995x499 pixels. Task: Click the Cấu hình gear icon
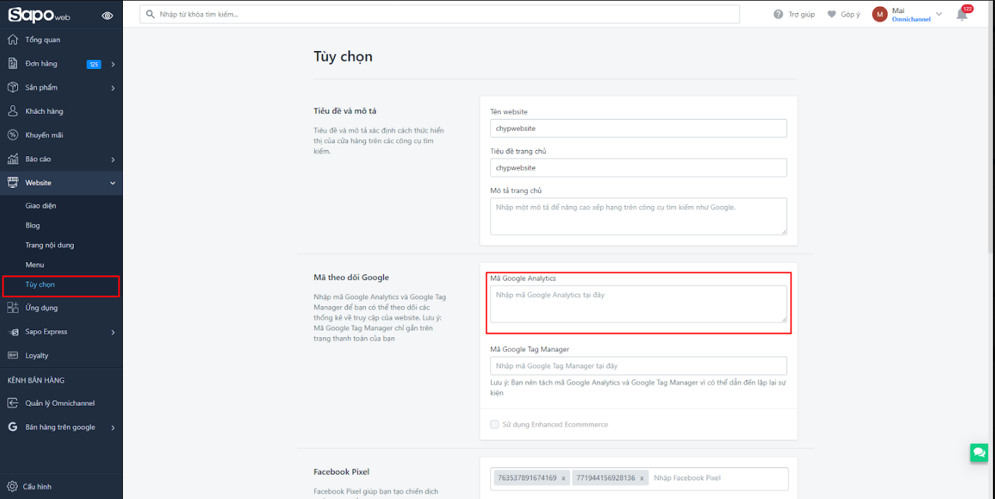coord(12,487)
